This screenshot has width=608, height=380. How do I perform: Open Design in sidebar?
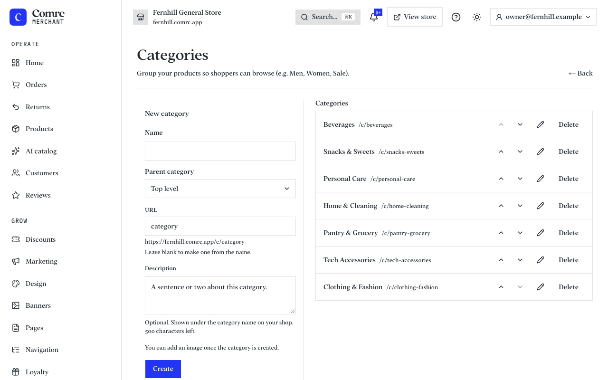tap(61, 284)
